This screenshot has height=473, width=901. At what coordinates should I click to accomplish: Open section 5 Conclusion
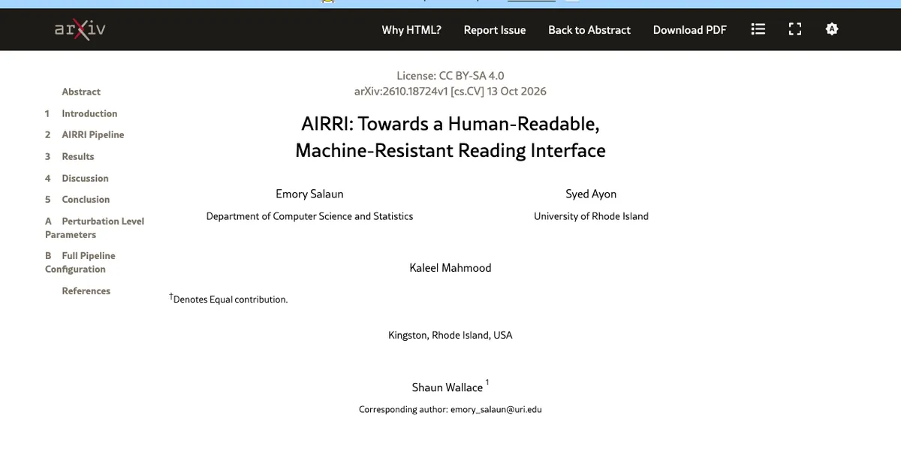77,199
